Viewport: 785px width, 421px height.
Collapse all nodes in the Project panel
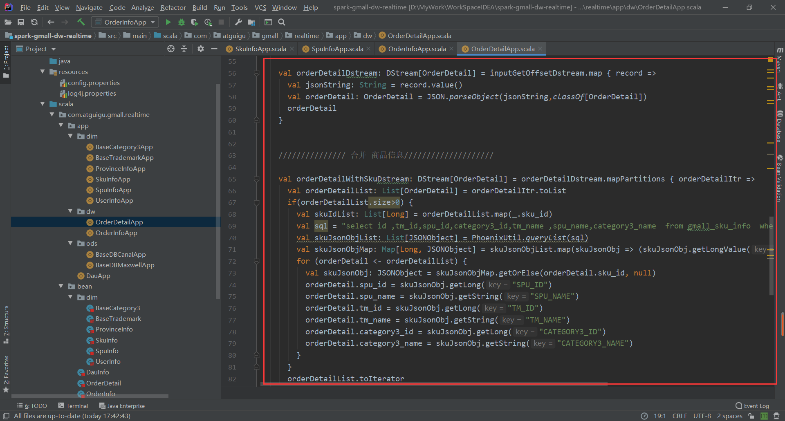point(184,49)
